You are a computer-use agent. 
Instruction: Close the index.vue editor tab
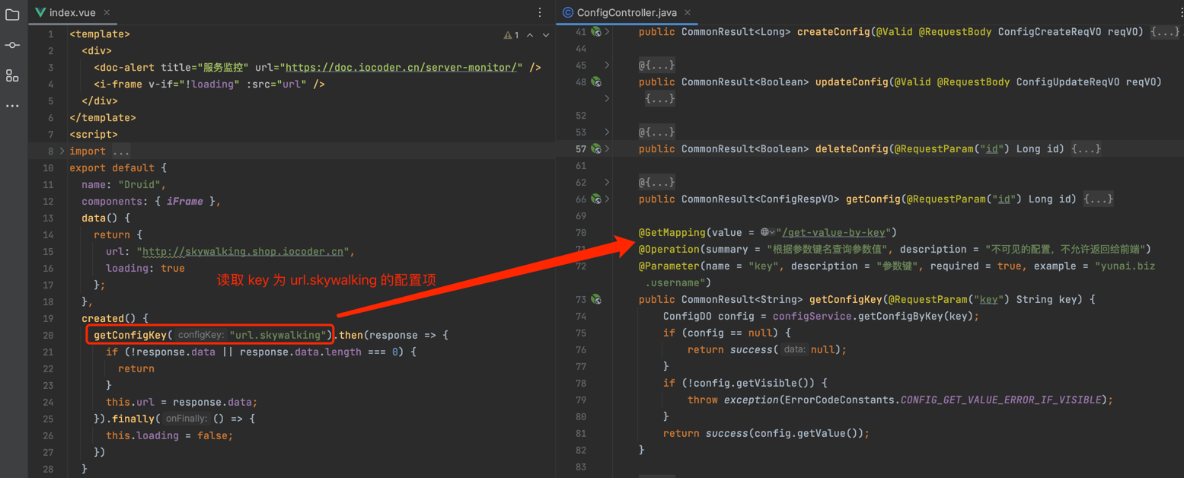pyautogui.click(x=107, y=13)
